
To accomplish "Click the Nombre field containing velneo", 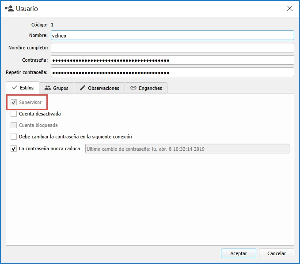I will pos(172,36).
